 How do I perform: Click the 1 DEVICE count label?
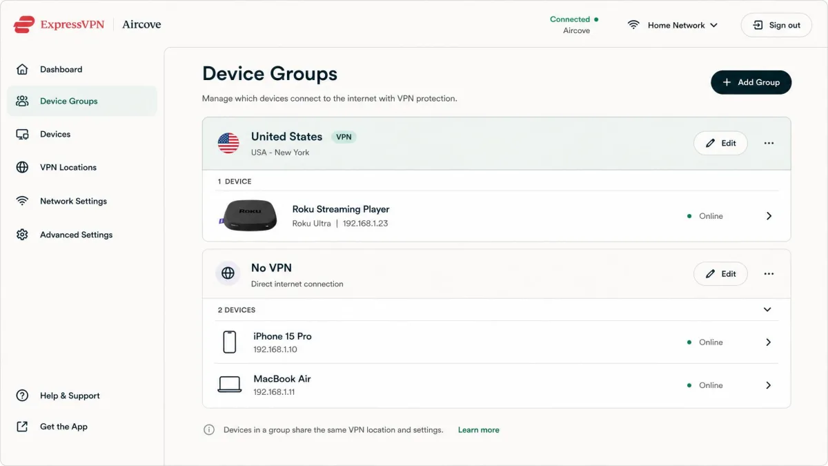pos(235,182)
